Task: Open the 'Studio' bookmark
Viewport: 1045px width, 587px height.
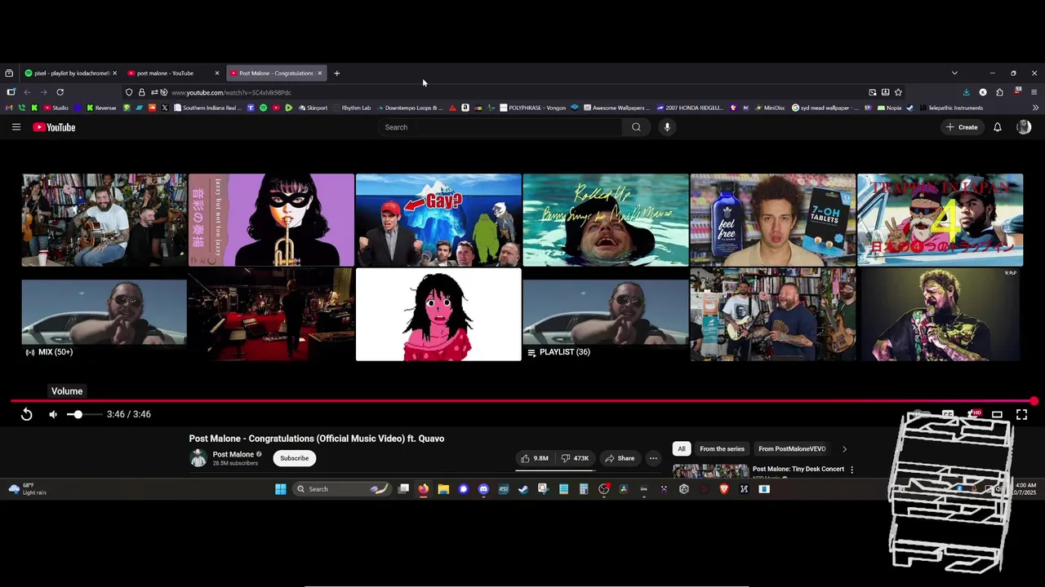Action: (56, 108)
